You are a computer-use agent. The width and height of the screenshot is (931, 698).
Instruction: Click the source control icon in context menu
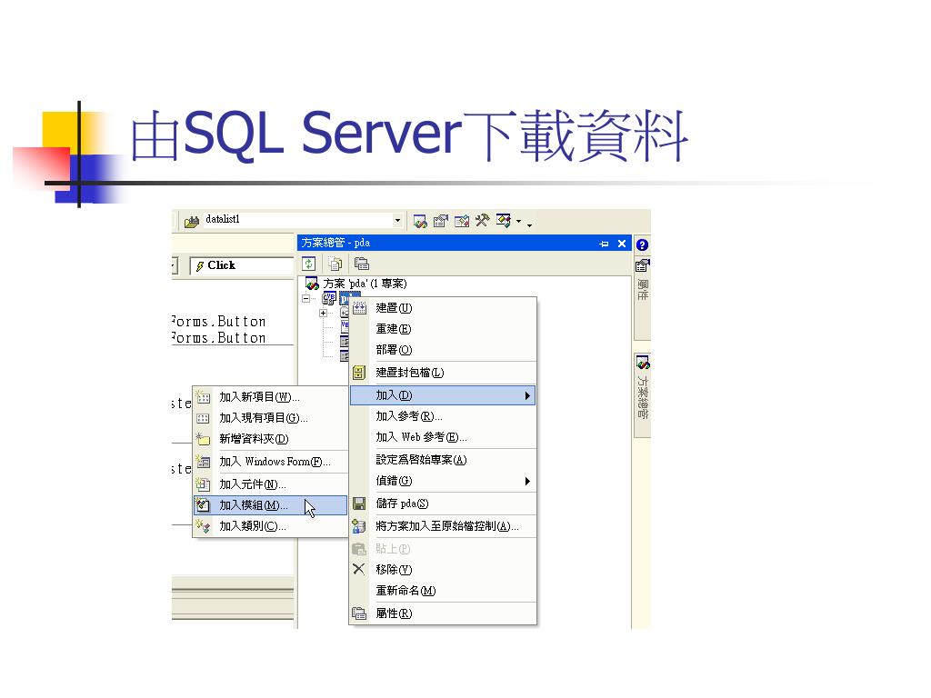click(359, 526)
